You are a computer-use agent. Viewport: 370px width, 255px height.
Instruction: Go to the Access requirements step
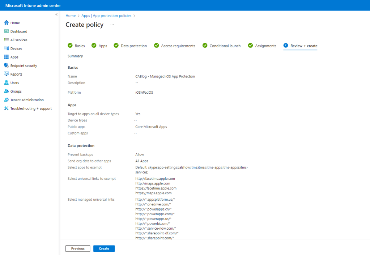[178, 46]
